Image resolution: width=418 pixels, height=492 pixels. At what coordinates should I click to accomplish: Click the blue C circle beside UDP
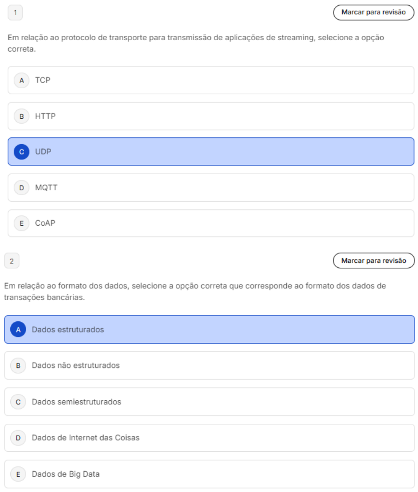coord(22,152)
